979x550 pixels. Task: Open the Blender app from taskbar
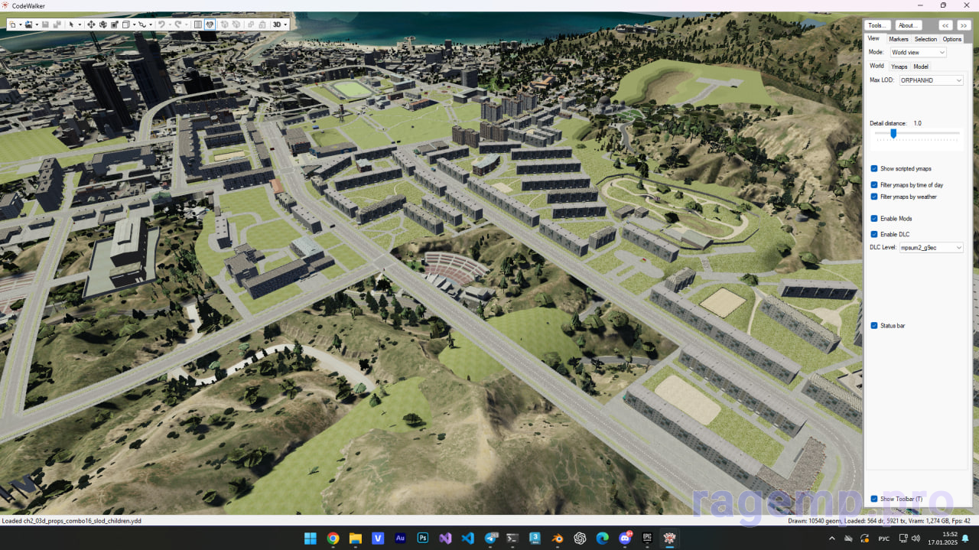(x=558, y=539)
